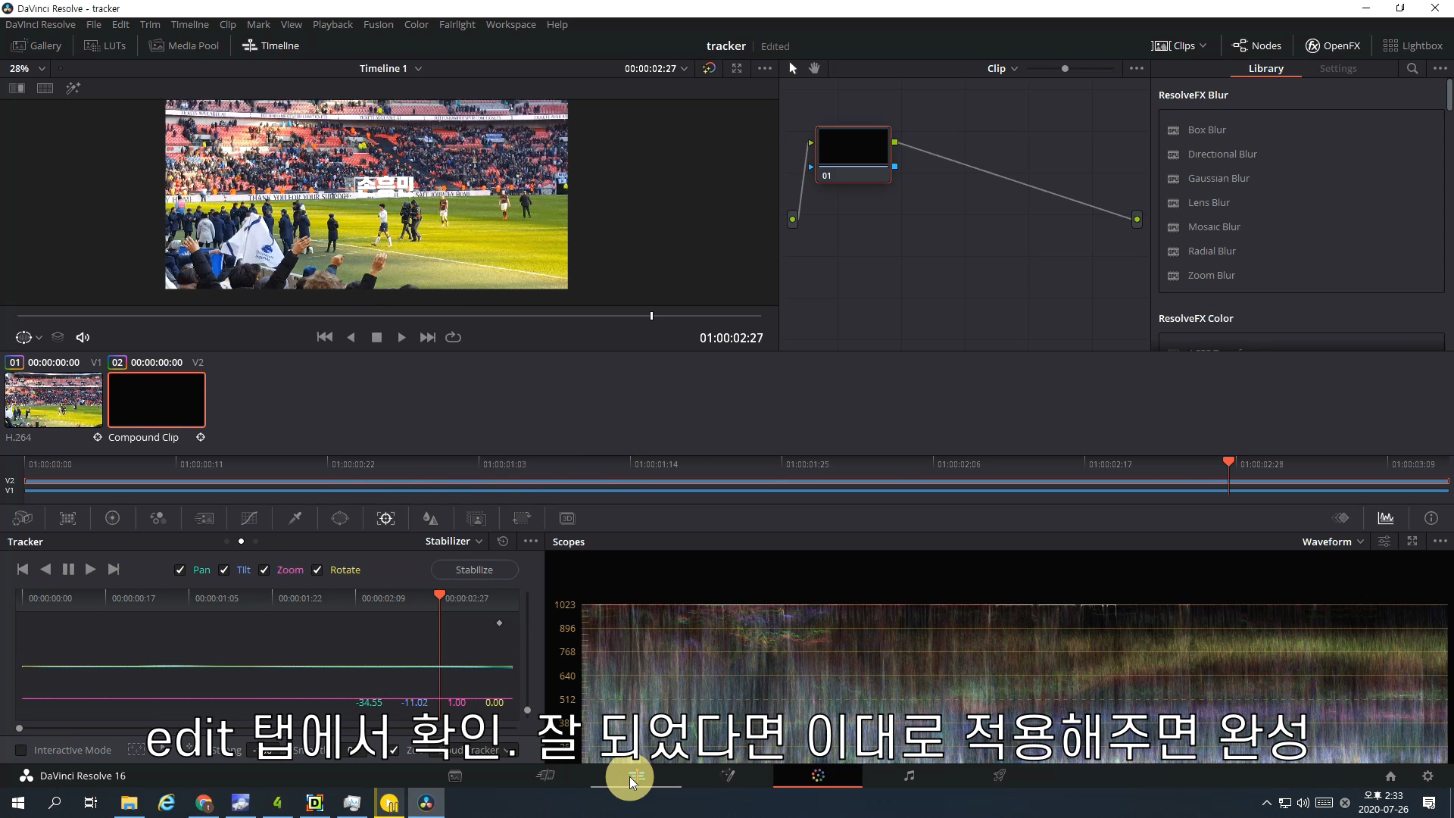
Task: Select the Qualifier eyedropper palette
Action: [295, 518]
